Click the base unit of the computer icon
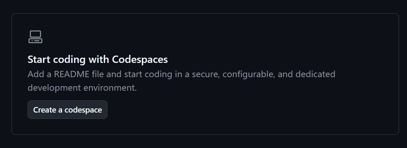407x148 pixels. 35,41
